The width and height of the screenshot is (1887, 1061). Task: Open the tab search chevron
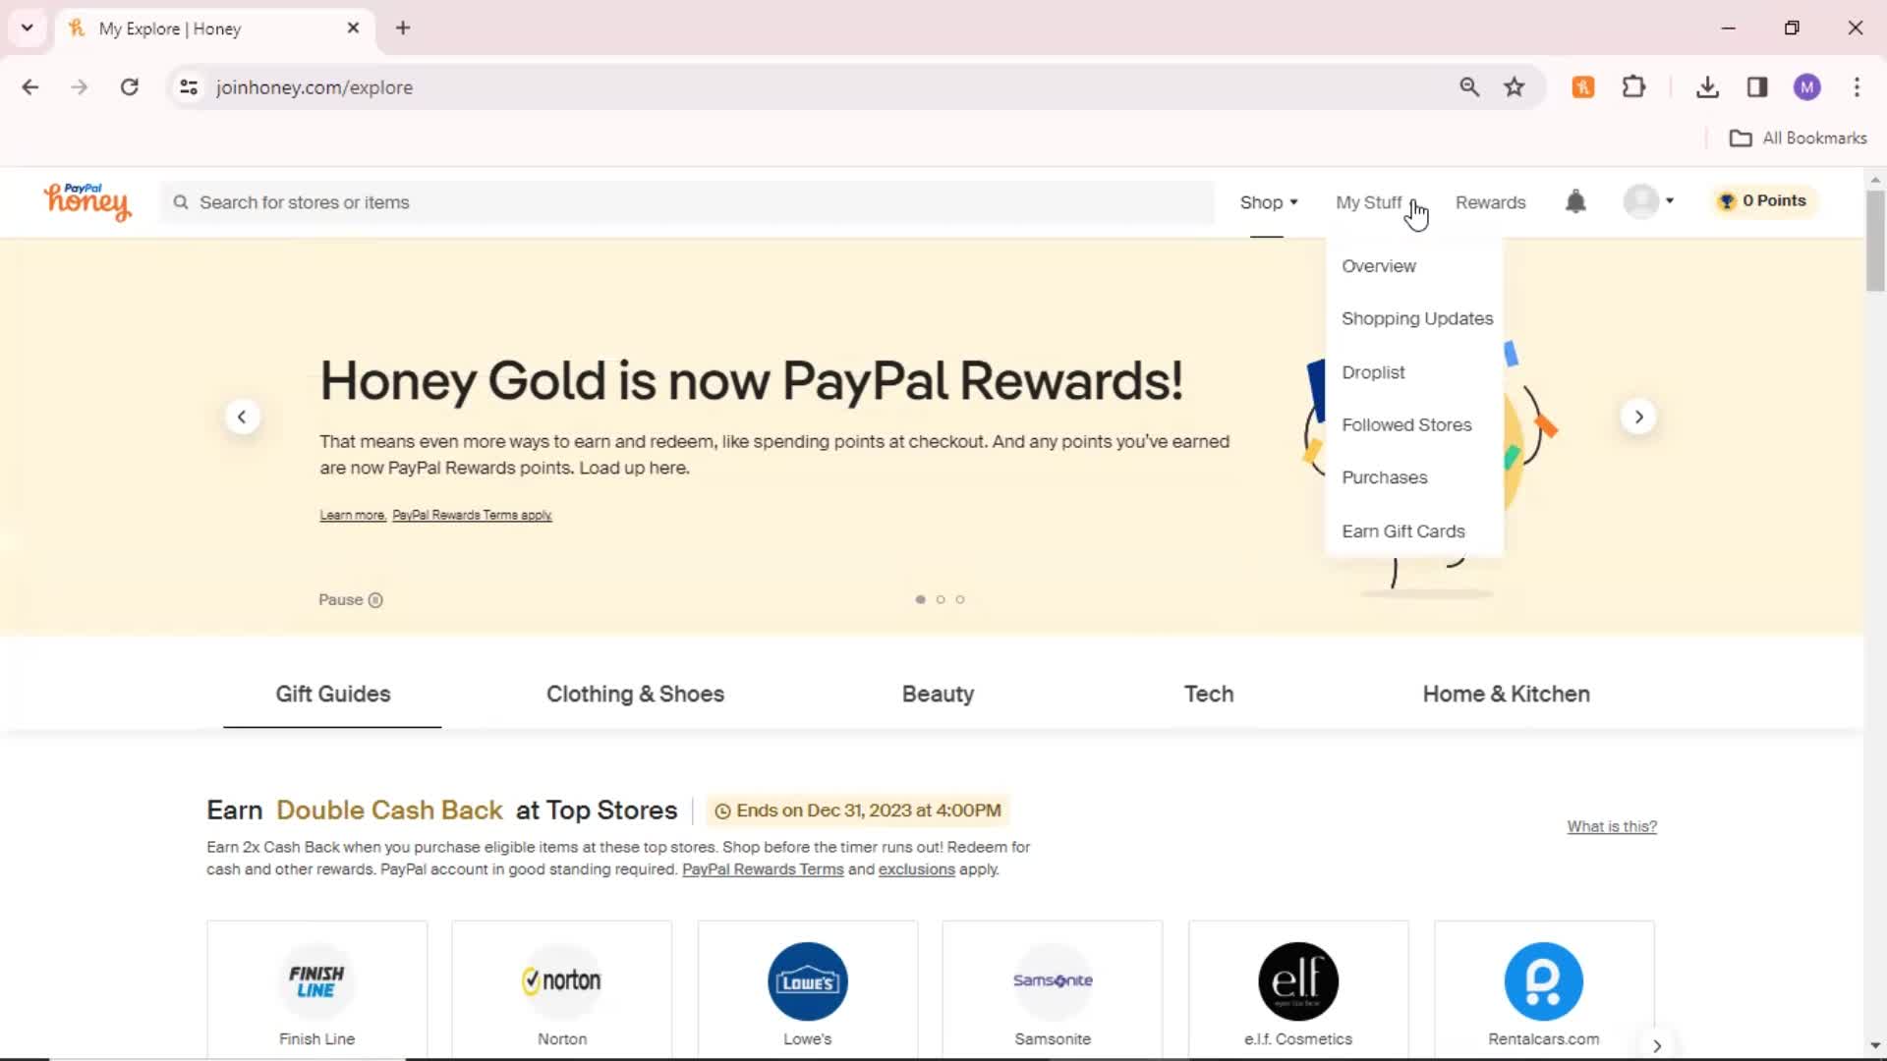[28, 28]
